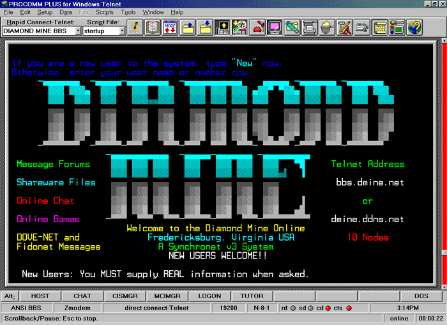Click the running man script icon
Screen dimensions: 447x325
(x=135, y=27)
